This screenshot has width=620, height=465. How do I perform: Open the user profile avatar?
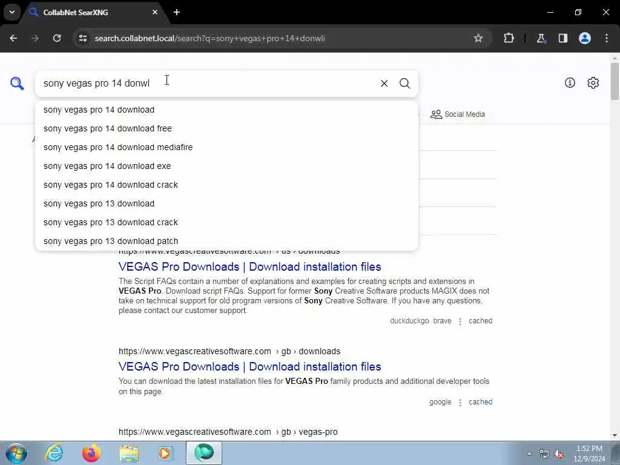pos(585,38)
